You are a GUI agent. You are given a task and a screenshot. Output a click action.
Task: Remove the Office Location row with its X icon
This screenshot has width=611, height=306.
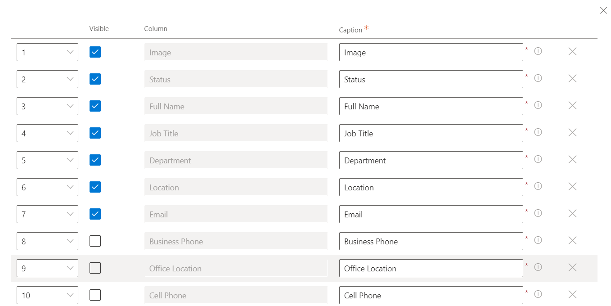pos(572,267)
